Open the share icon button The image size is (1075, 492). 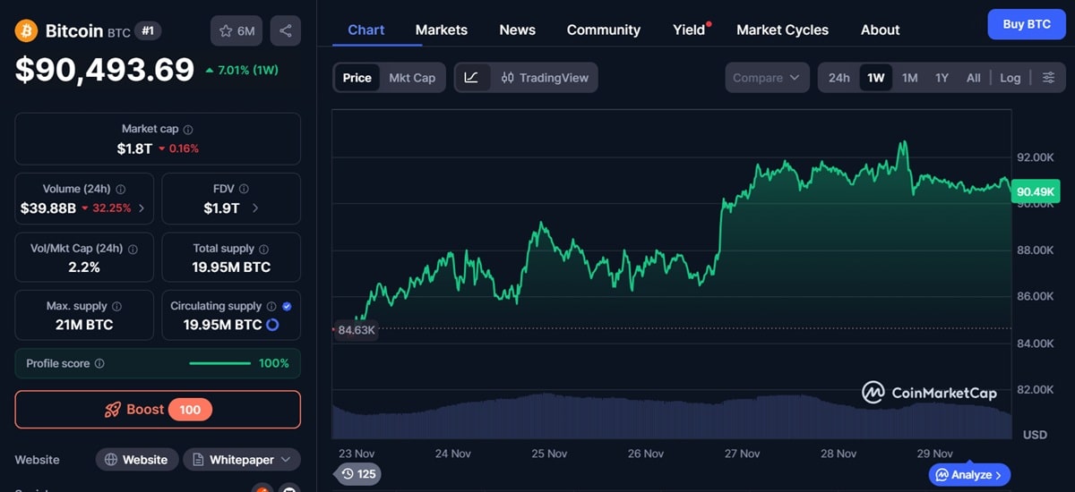tap(286, 30)
